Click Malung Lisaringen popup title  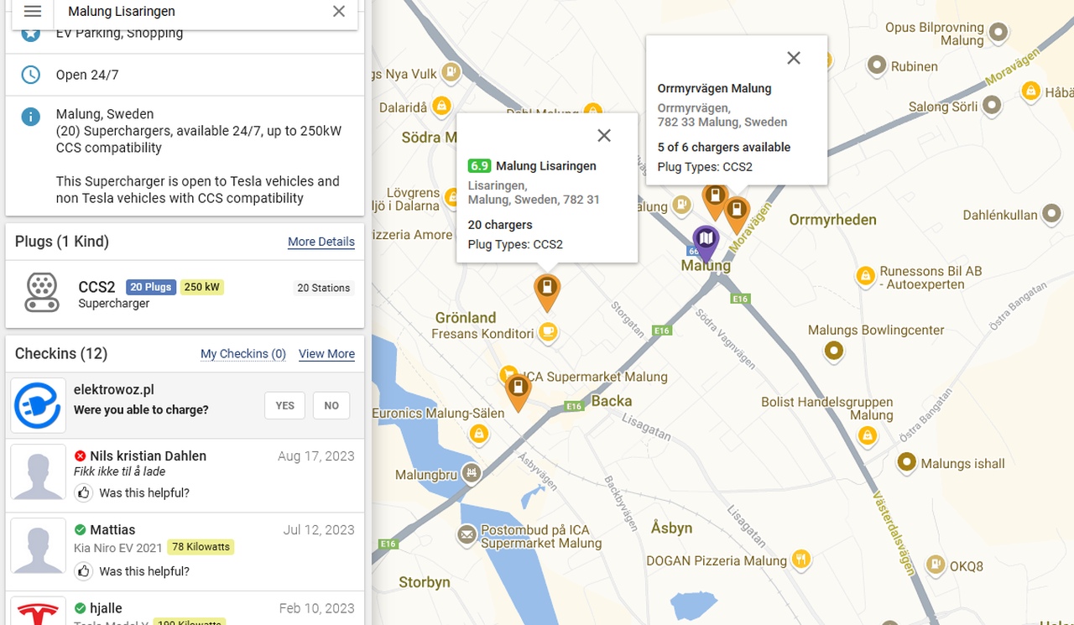546,166
